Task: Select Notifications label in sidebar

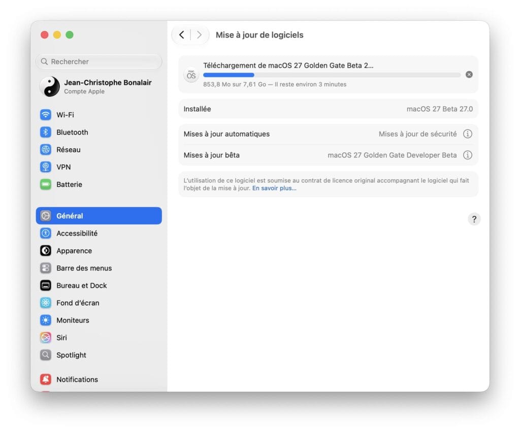Action: (77, 379)
